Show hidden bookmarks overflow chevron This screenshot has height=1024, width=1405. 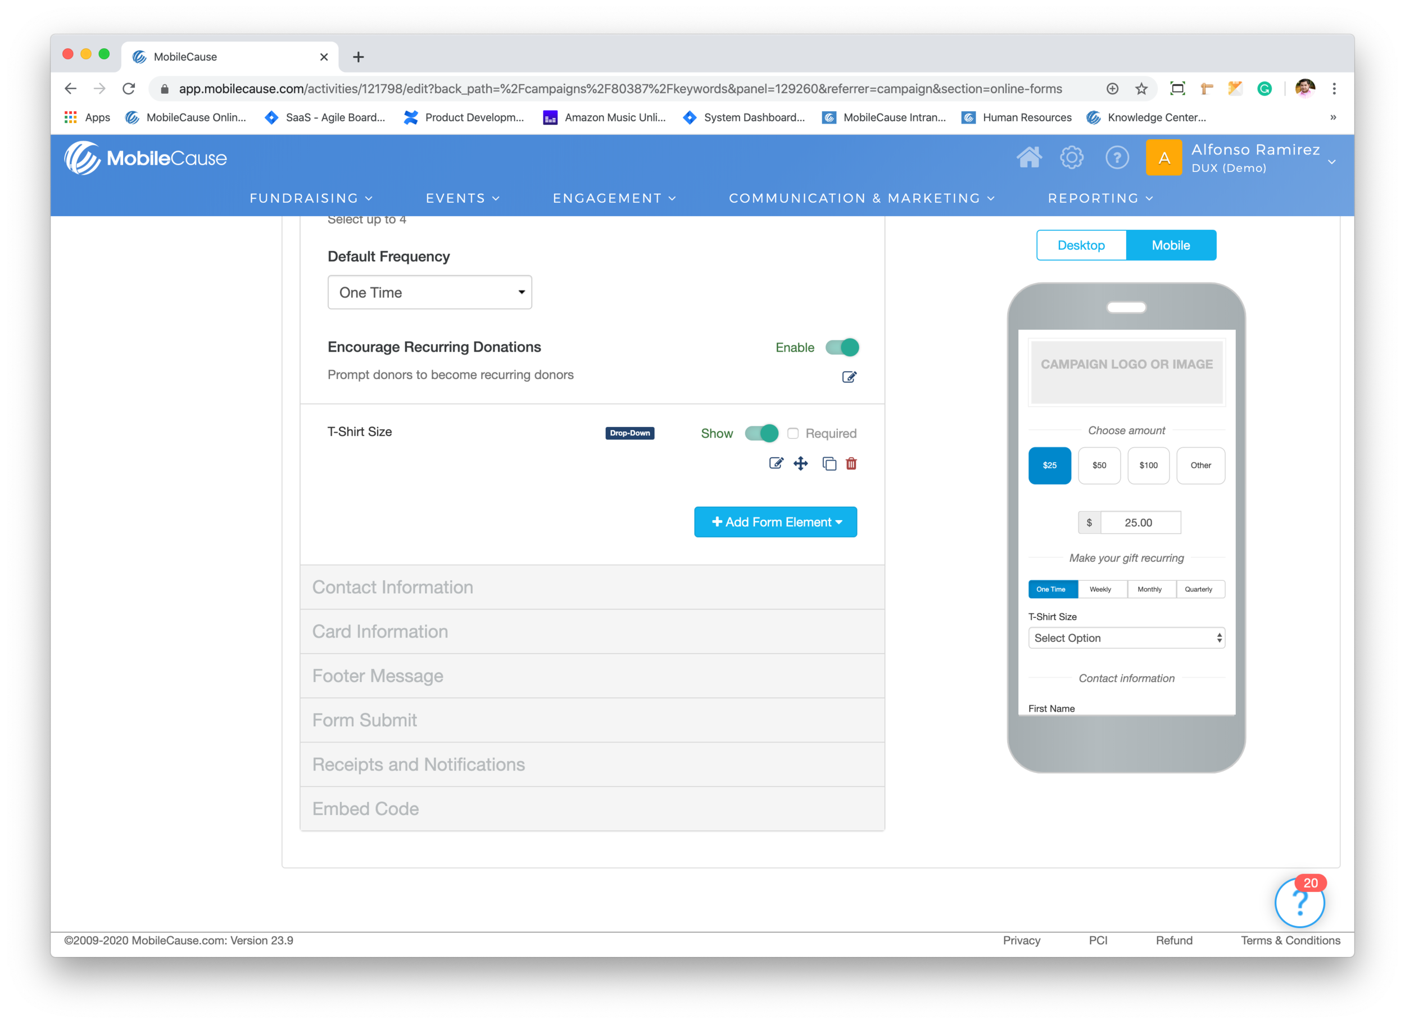tap(1333, 117)
